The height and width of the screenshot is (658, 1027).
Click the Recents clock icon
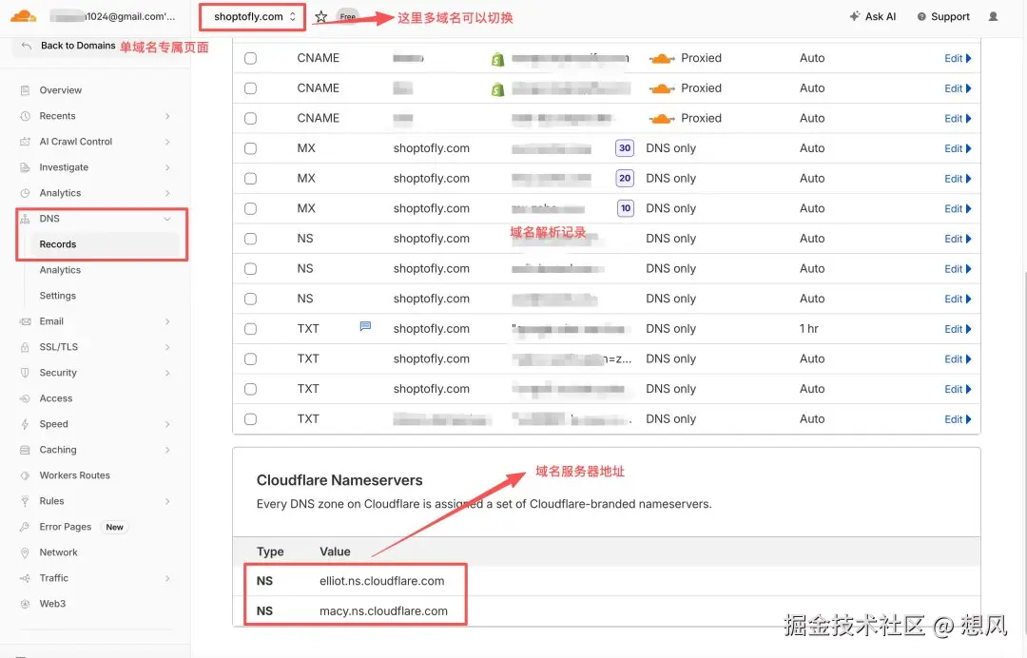click(x=25, y=116)
